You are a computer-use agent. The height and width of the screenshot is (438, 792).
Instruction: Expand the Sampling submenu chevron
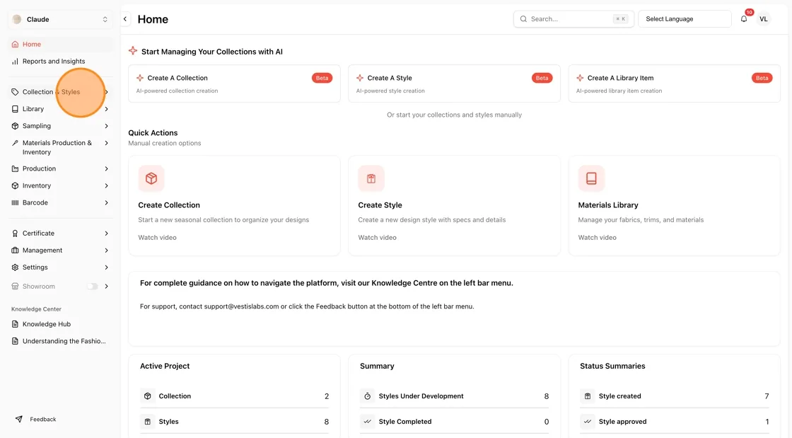(107, 126)
